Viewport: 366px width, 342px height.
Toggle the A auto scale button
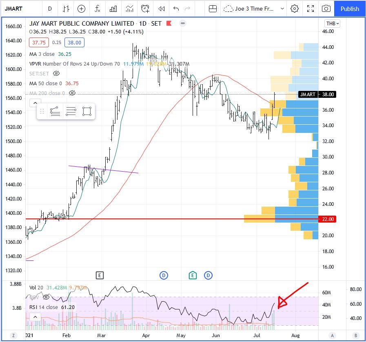(332, 335)
